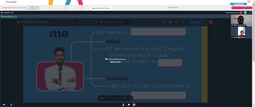Screen dimensions: 255x107
Task: Click the page number field showing 5
Action: (107, 98)
